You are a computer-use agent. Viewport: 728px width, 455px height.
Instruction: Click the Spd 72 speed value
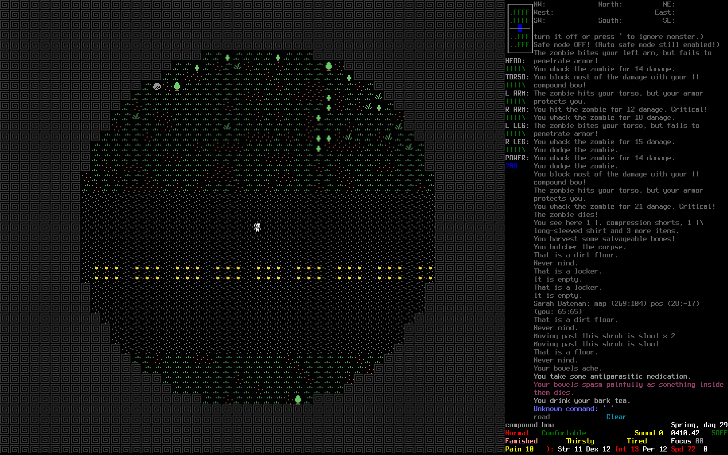click(x=684, y=449)
